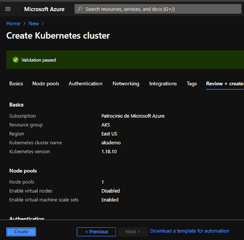Go to New breadcrumb
The height and width of the screenshot is (240, 244).
click(x=34, y=24)
